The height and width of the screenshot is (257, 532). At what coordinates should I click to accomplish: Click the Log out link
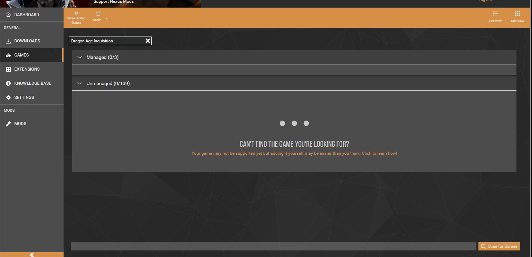[x=485, y=1]
